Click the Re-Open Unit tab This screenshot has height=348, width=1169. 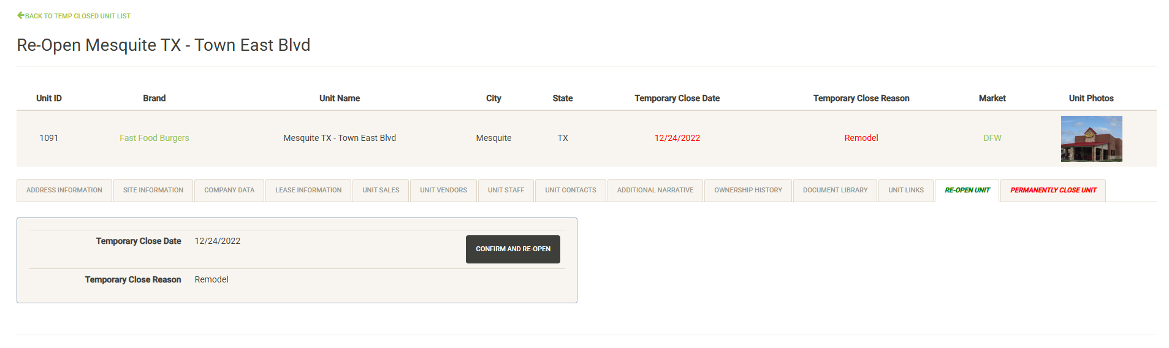tap(967, 190)
